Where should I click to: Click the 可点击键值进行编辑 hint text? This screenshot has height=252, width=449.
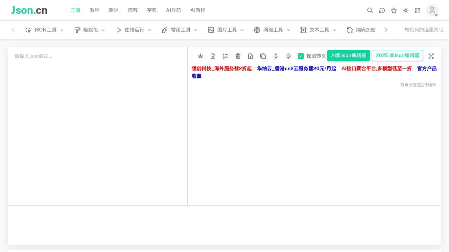tap(418, 85)
